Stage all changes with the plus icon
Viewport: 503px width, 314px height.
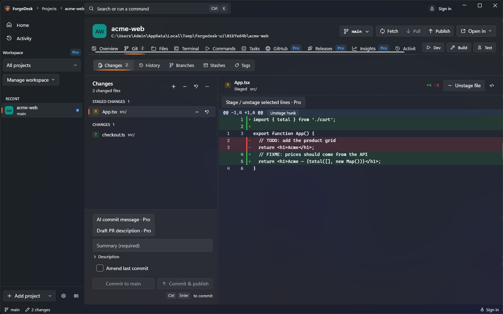[x=174, y=87]
